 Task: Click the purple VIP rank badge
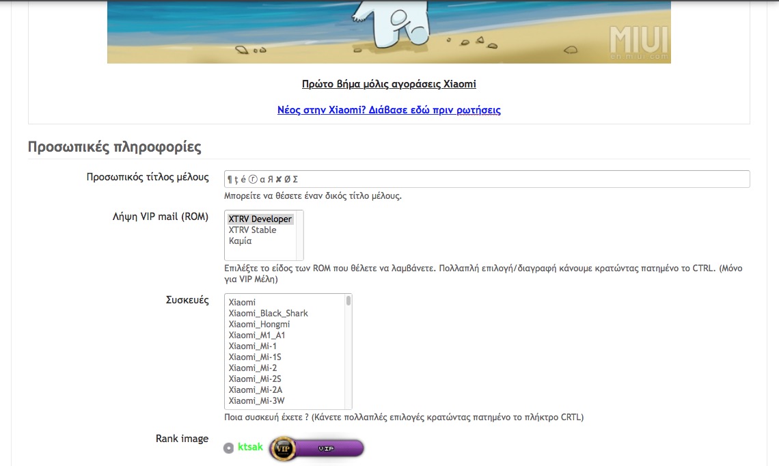click(x=317, y=448)
